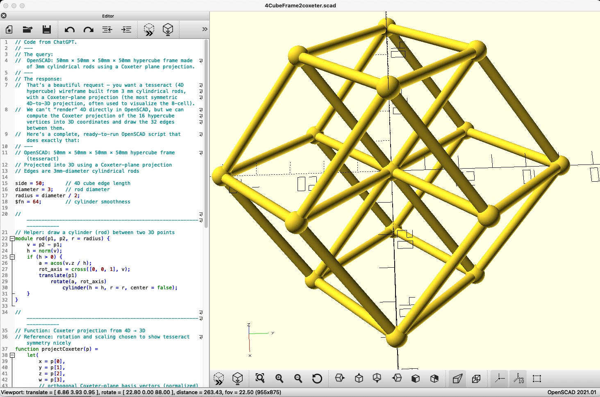Start Render from the viewport bottom toolbar
The height and width of the screenshot is (397, 600).
238,379
